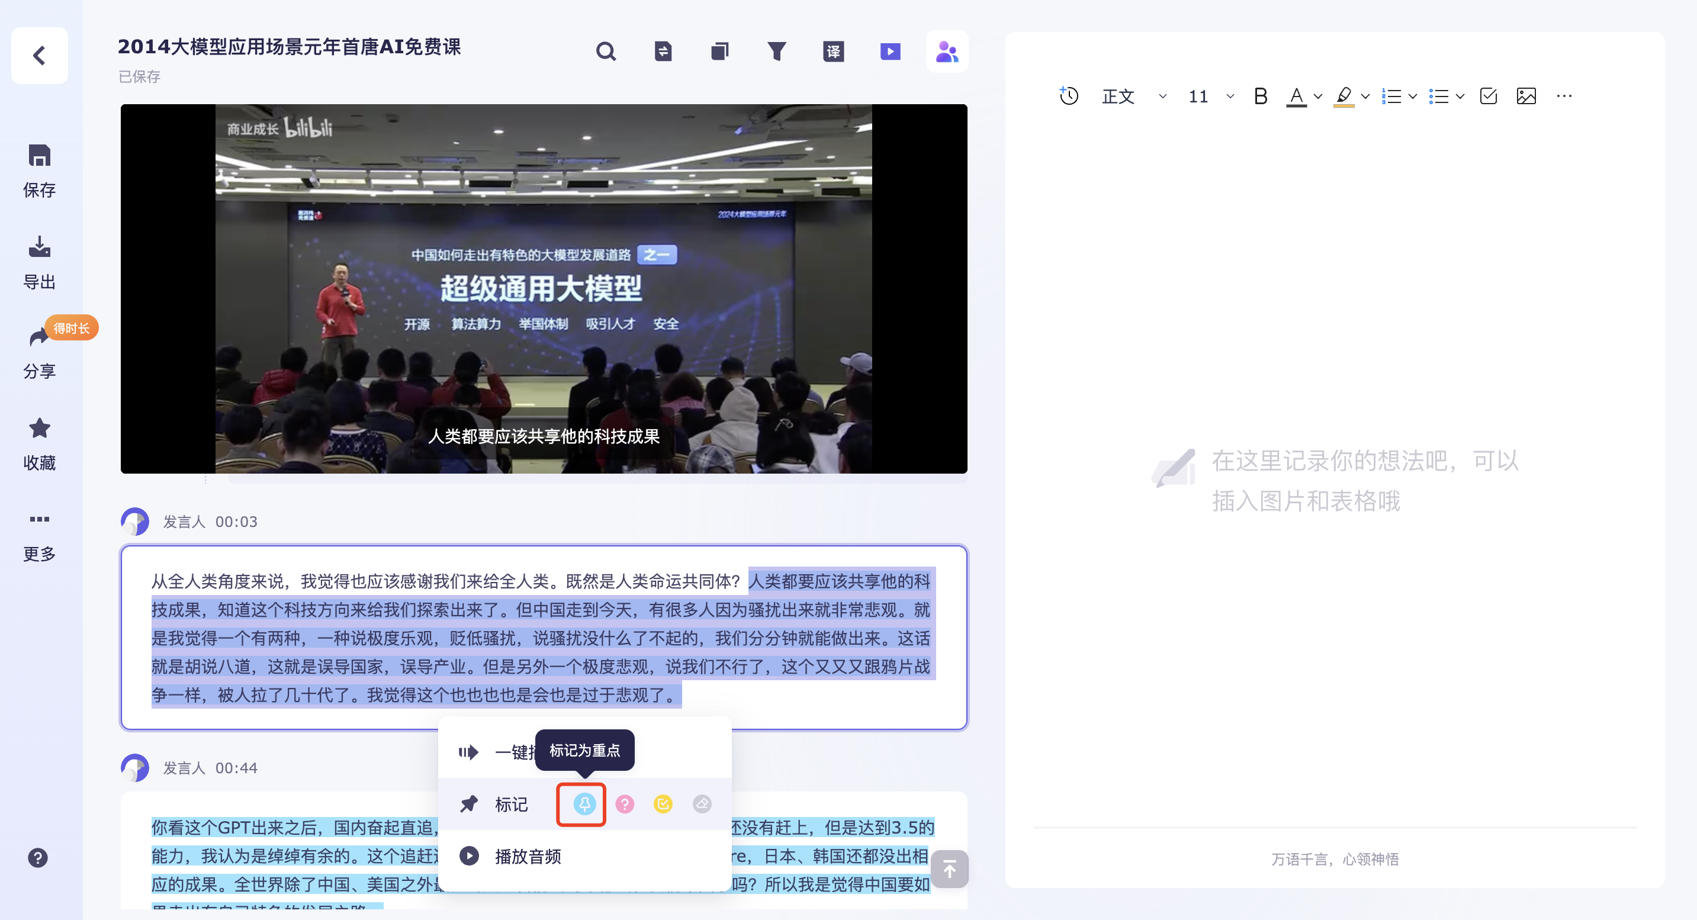Mark selection as to-do (yellow)
Viewport: 1697px width, 920px height.
pyautogui.click(x=663, y=804)
